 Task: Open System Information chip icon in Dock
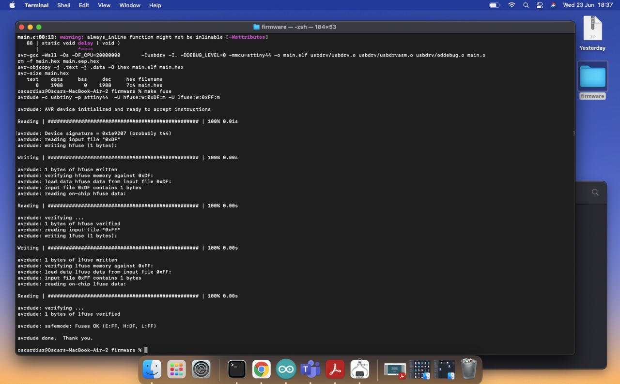(359, 370)
